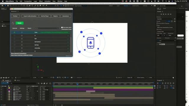Select the Roto Brush tool
189x106 pixels.
coord(43,6)
